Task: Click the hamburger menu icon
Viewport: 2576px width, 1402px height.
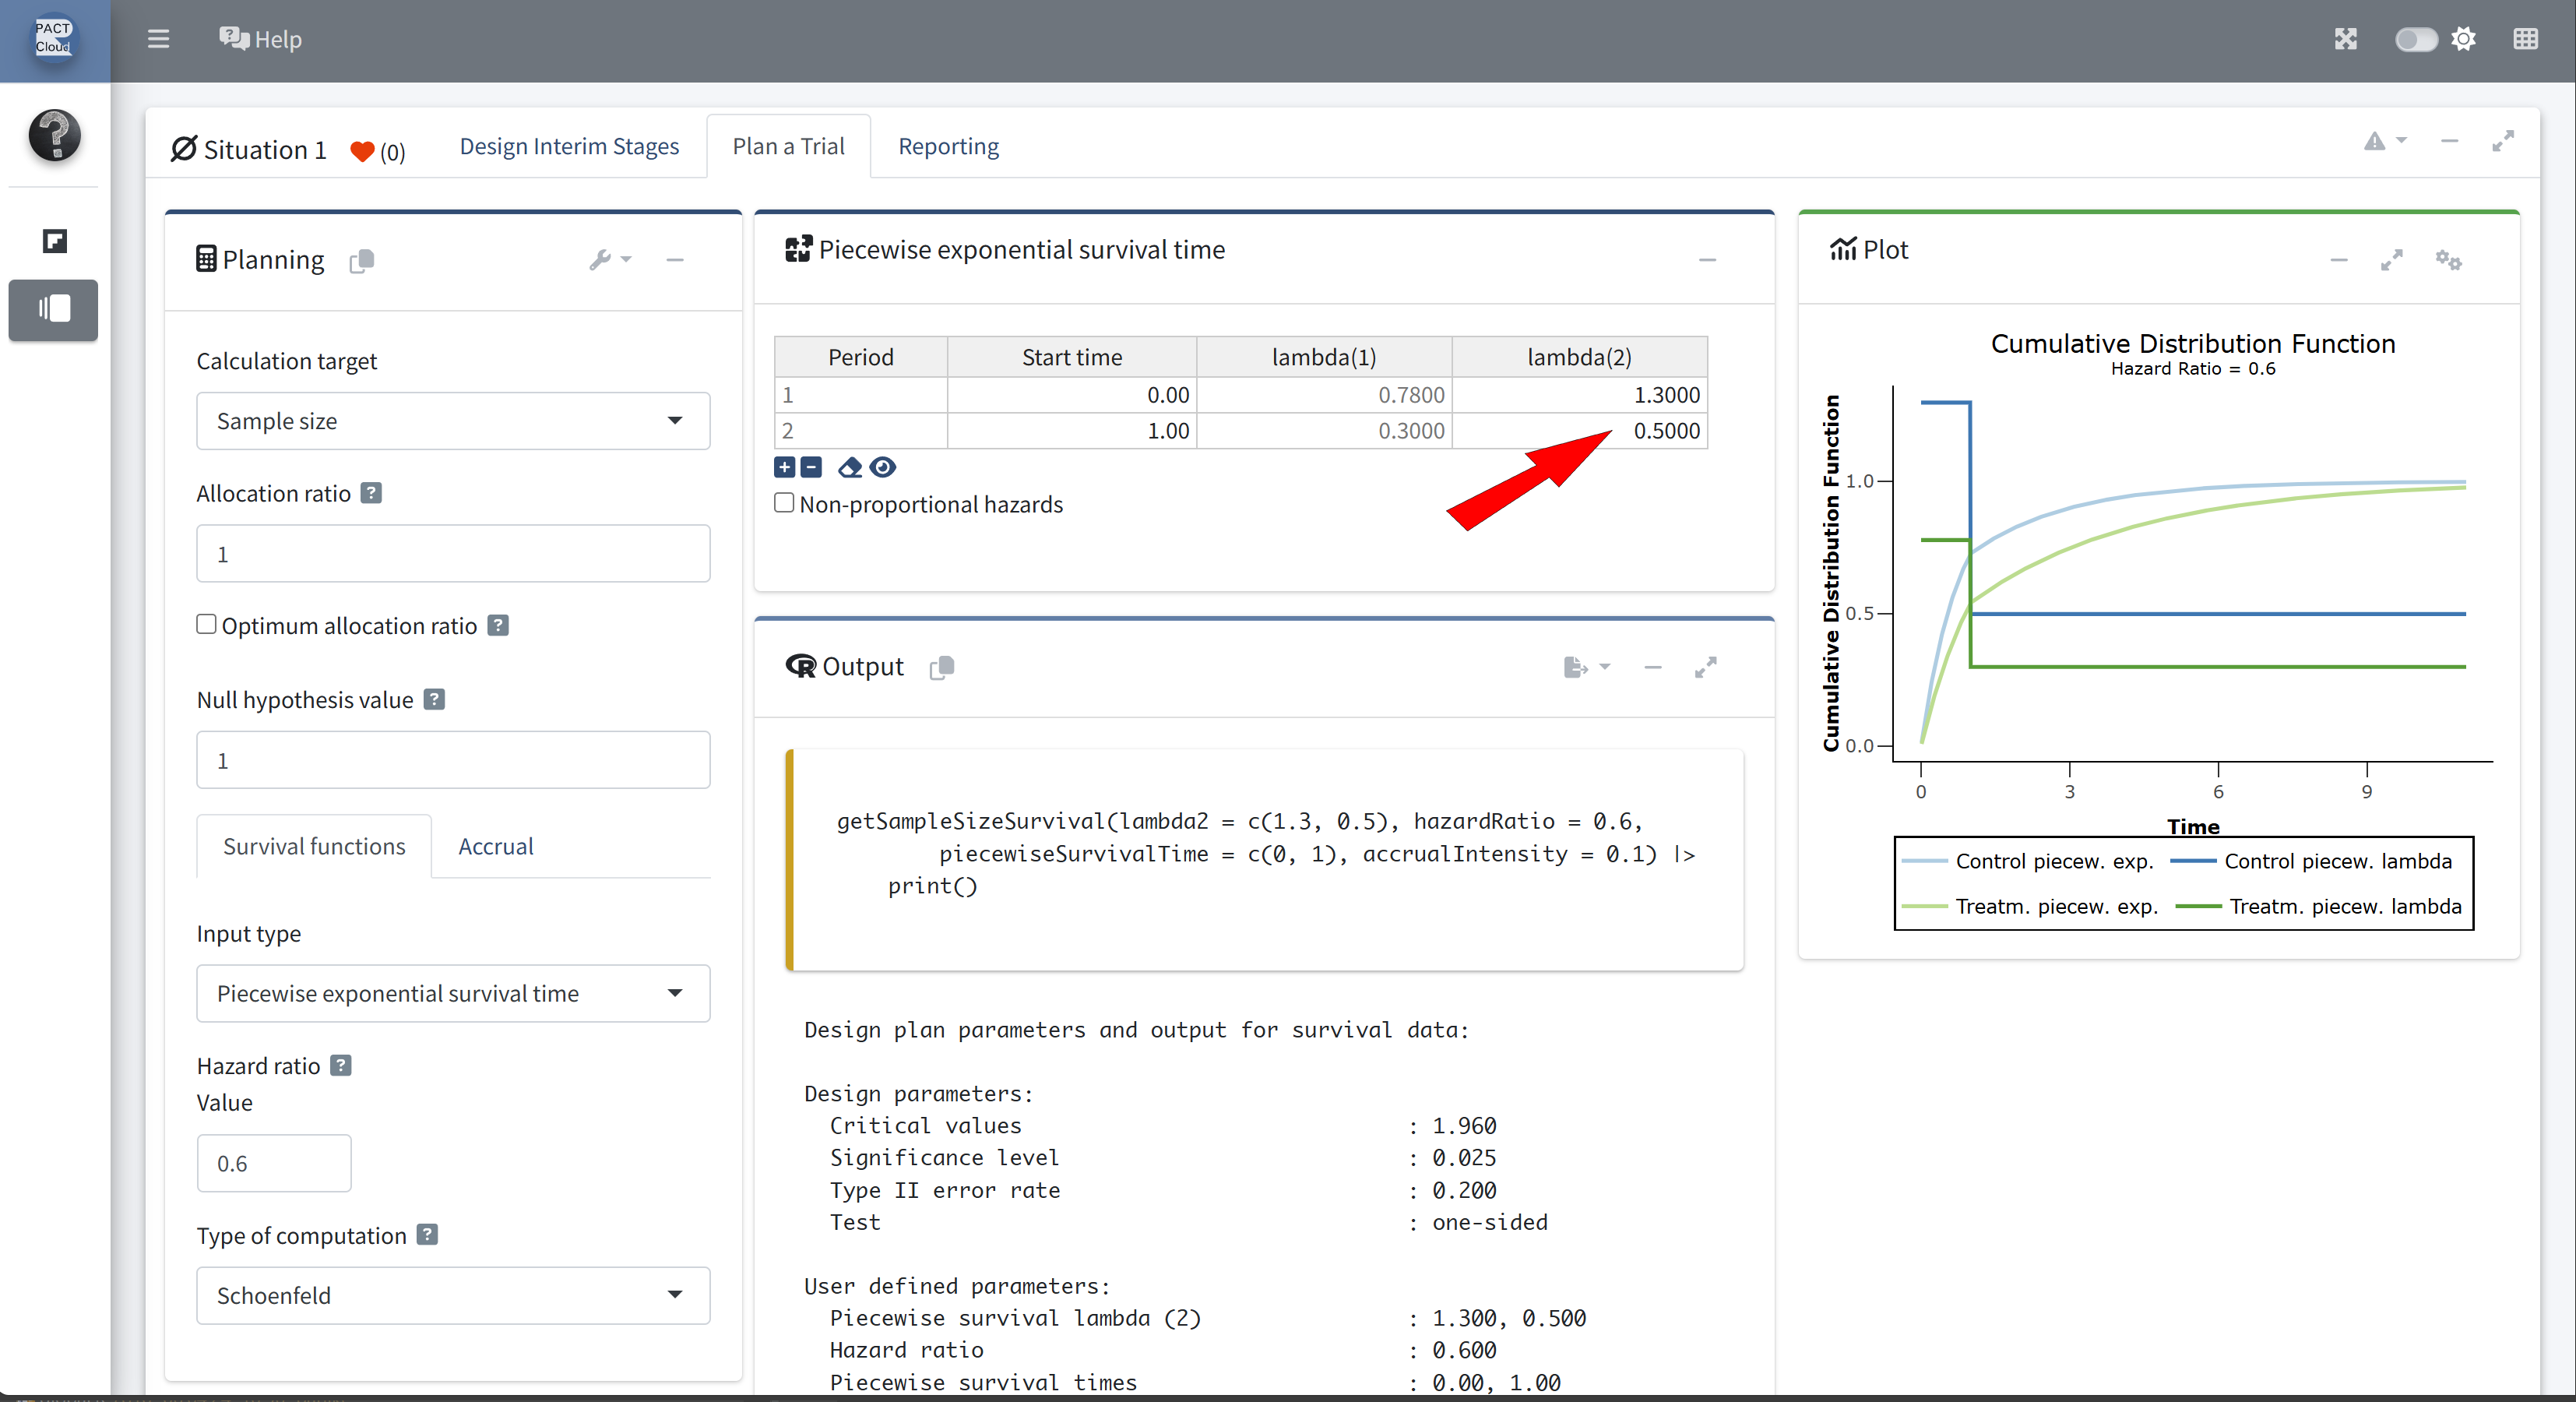Action: coord(158,39)
